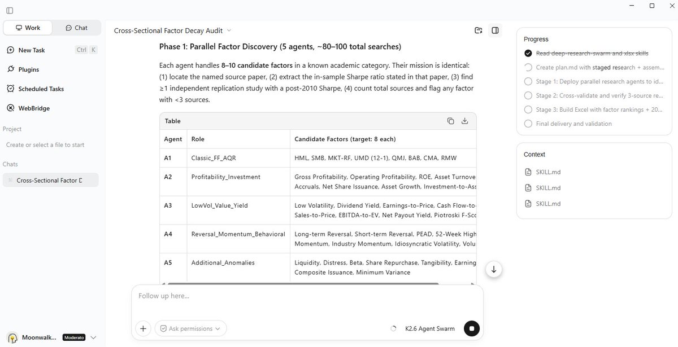Toggle the left sidebar panel icon
This screenshot has width=678, height=347.
coord(10,11)
